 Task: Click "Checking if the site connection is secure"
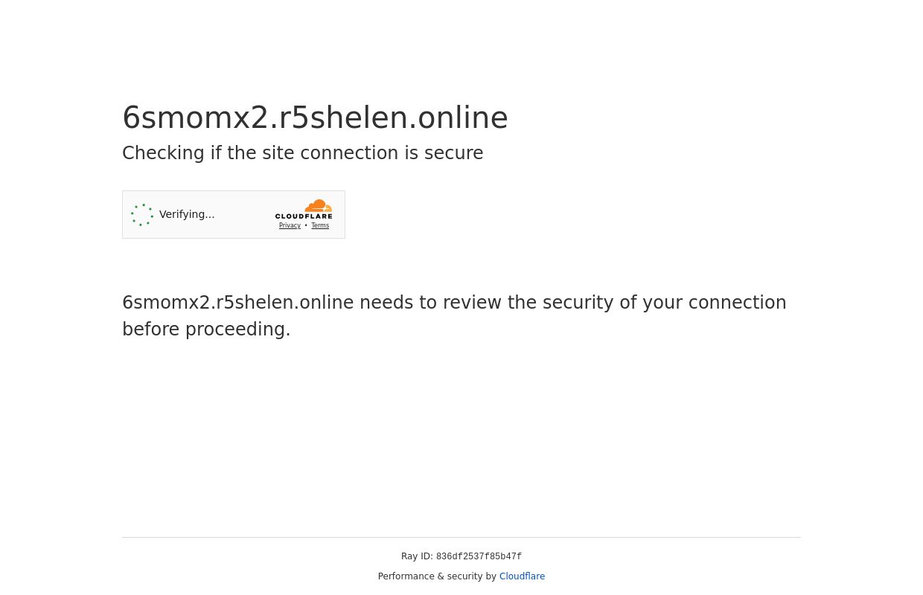(x=302, y=153)
